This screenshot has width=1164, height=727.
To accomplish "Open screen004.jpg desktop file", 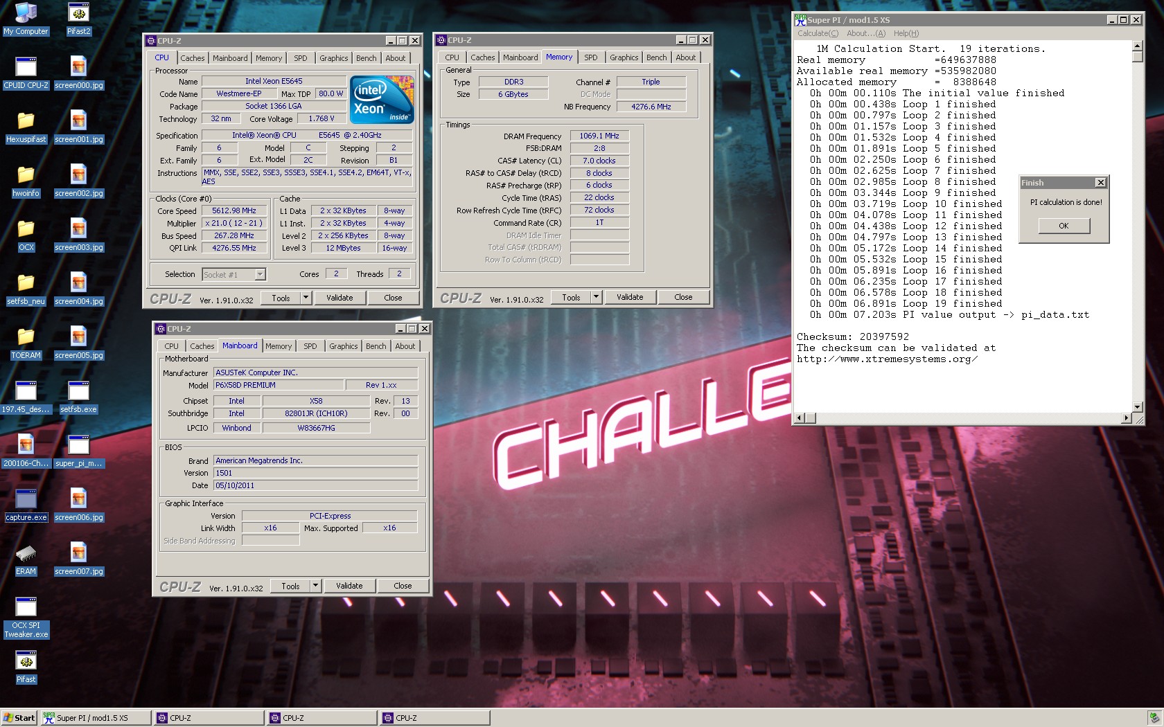I will [x=78, y=289].
